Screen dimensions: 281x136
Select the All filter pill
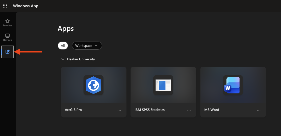[x=63, y=46]
